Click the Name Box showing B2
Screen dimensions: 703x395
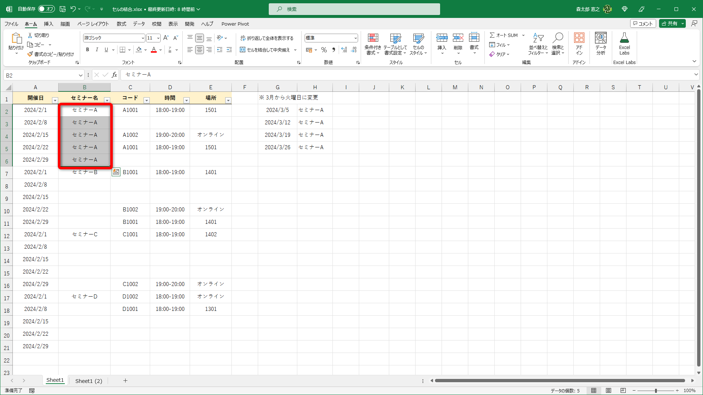[x=40, y=75]
